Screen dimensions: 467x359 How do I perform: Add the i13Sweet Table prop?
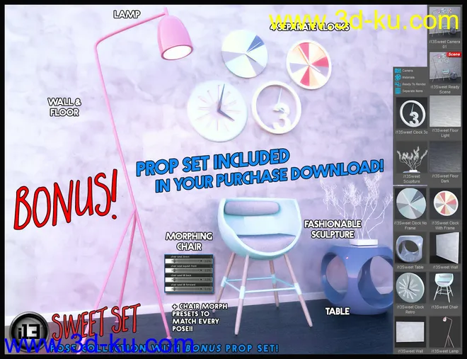click(x=410, y=251)
